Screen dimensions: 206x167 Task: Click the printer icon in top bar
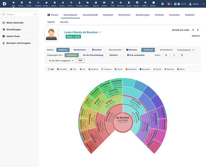[175, 4]
